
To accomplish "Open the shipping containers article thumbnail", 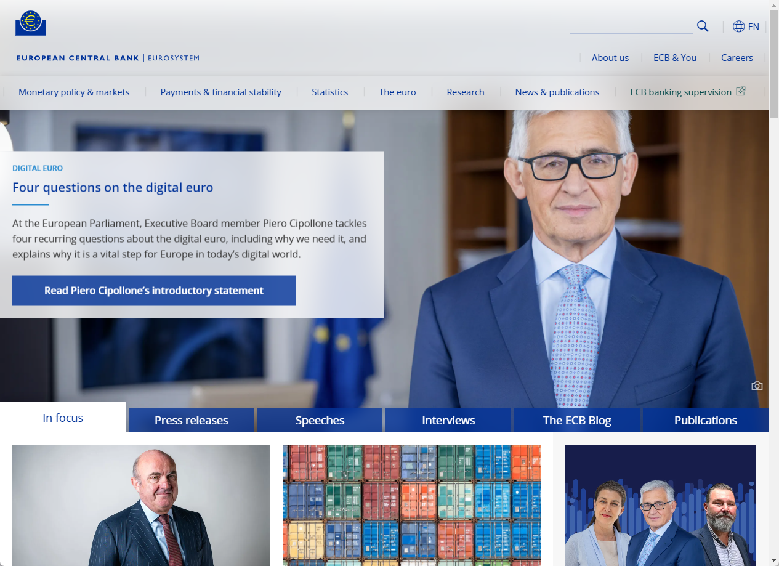I will pos(411,505).
